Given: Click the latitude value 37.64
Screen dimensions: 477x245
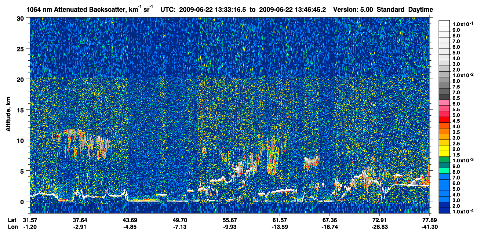Looking at the screenshot, I should pyautogui.click(x=80, y=220).
